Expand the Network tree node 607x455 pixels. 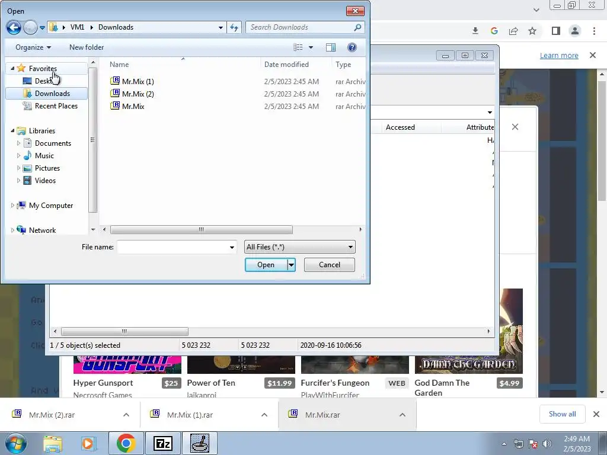click(x=12, y=230)
